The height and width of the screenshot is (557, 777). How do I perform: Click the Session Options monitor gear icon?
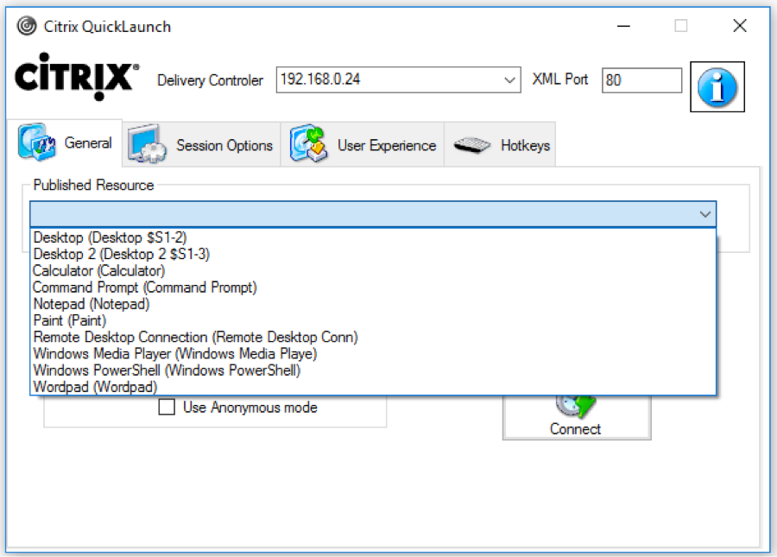[147, 144]
